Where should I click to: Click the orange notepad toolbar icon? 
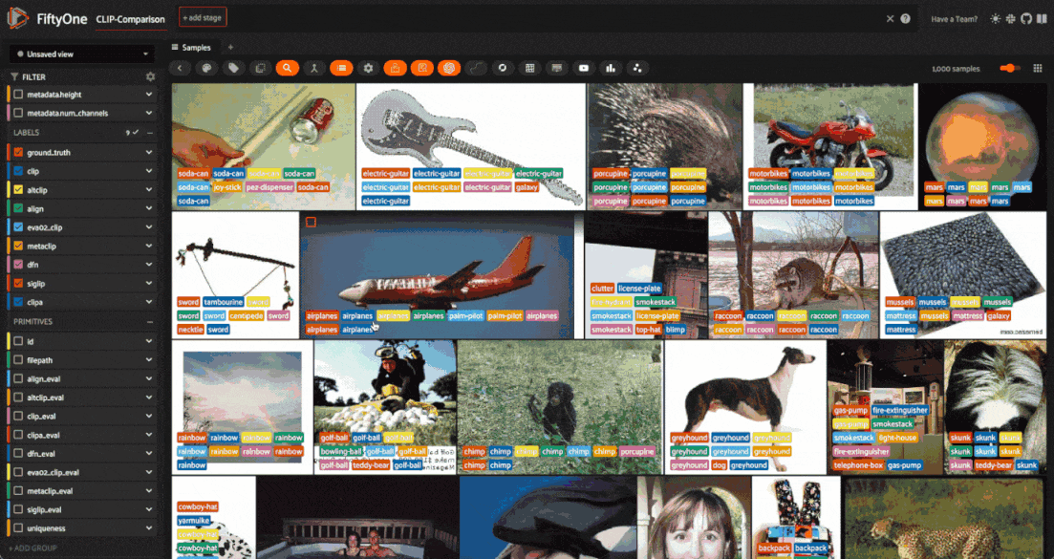422,68
